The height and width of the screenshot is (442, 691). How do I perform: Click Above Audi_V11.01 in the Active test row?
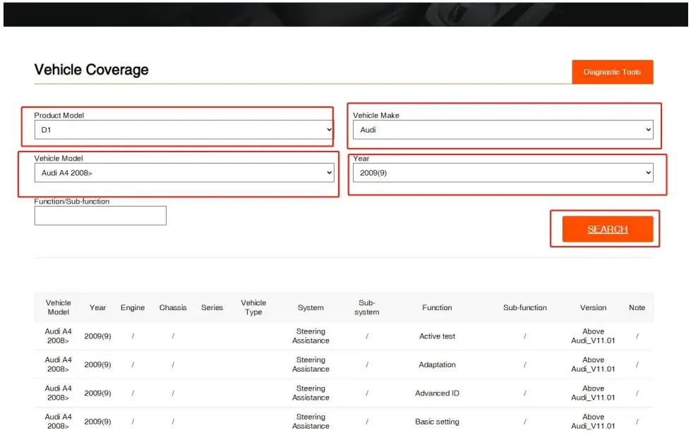point(593,336)
